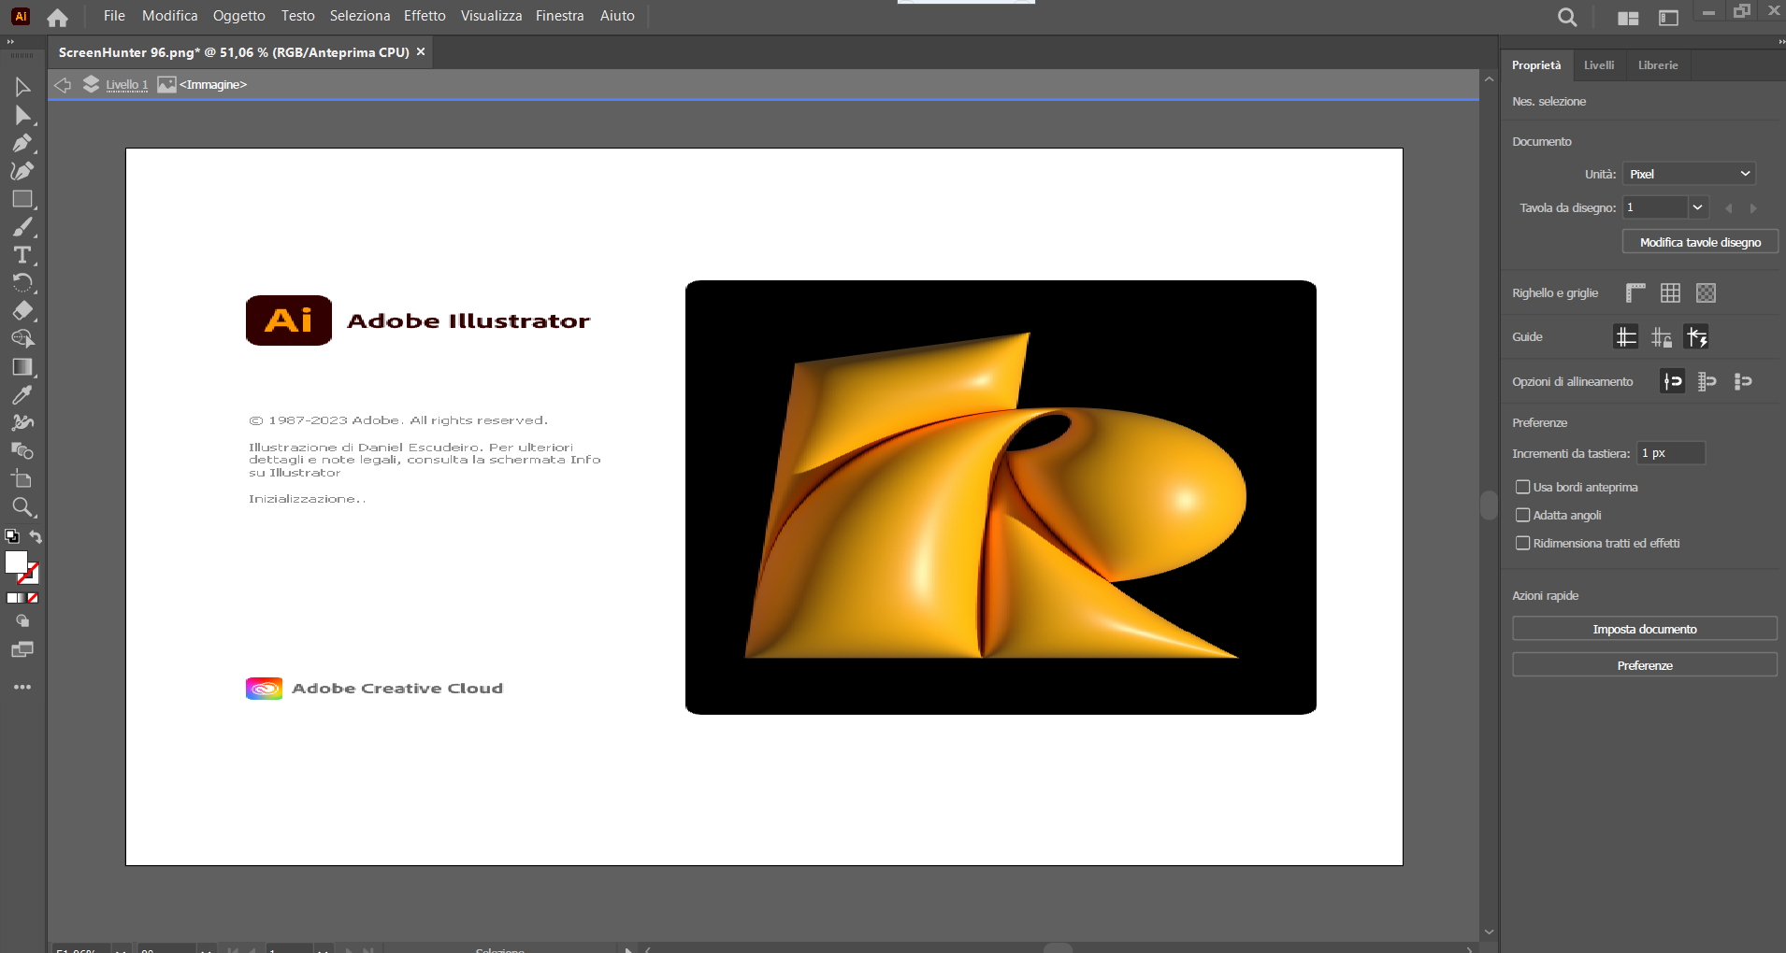Select the Puppet Warp tool

(22, 423)
